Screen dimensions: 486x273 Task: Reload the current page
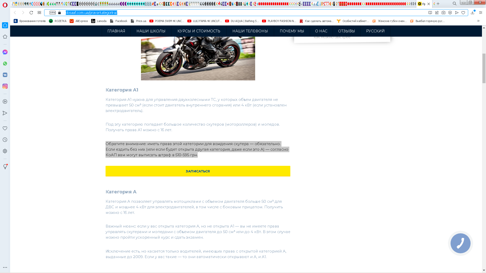click(31, 13)
